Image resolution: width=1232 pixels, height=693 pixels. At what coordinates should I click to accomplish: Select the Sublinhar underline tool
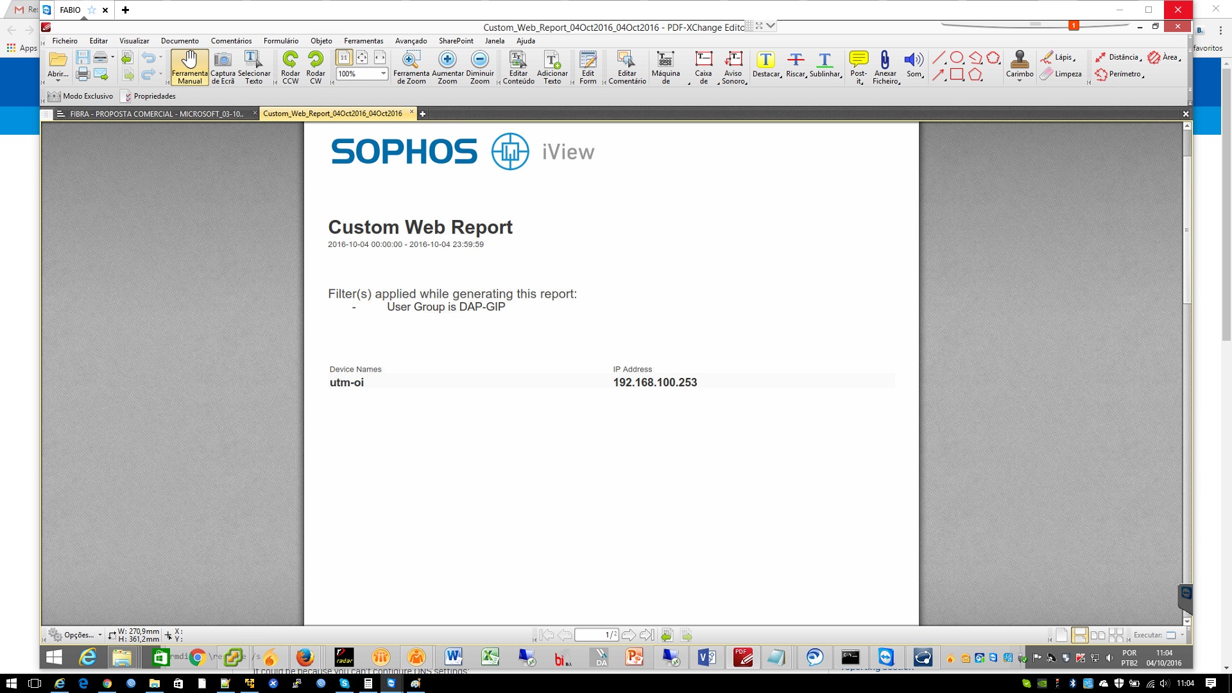tap(825, 64)
